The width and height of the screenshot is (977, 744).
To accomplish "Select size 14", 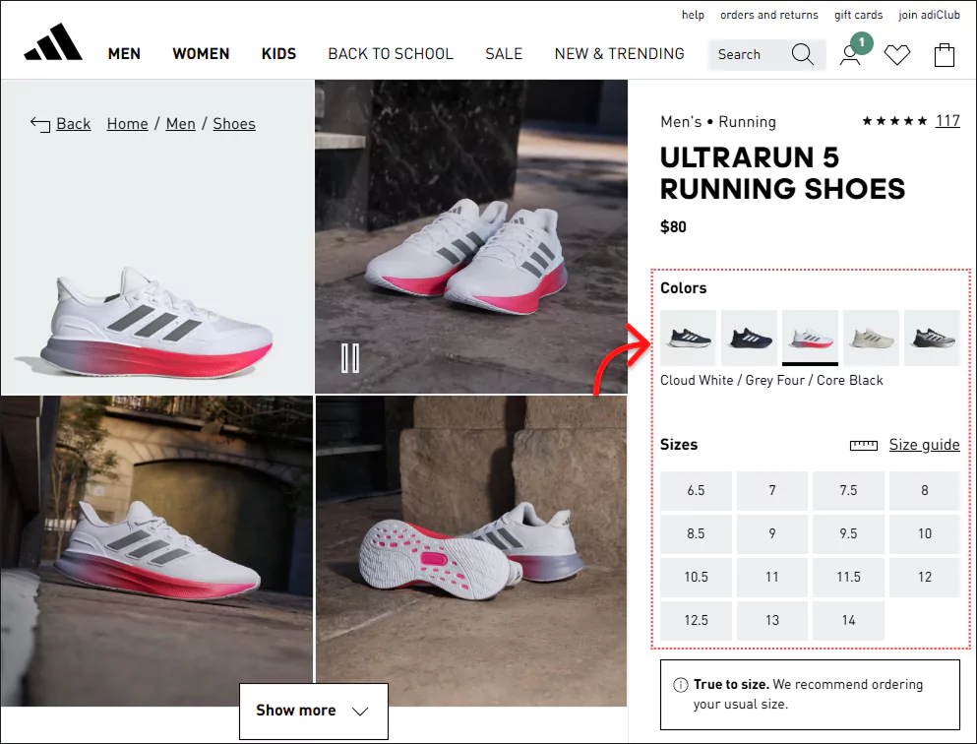I will (x=849, y=621).
